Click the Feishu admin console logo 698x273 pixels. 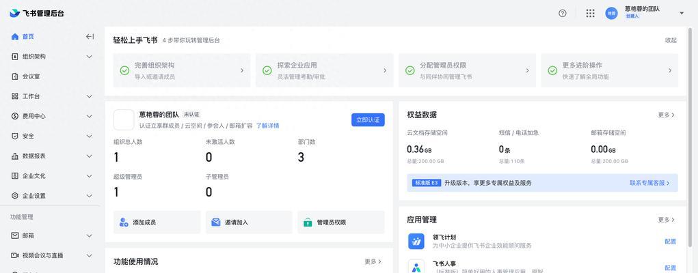pyautogui.click(x=37, y=14)
